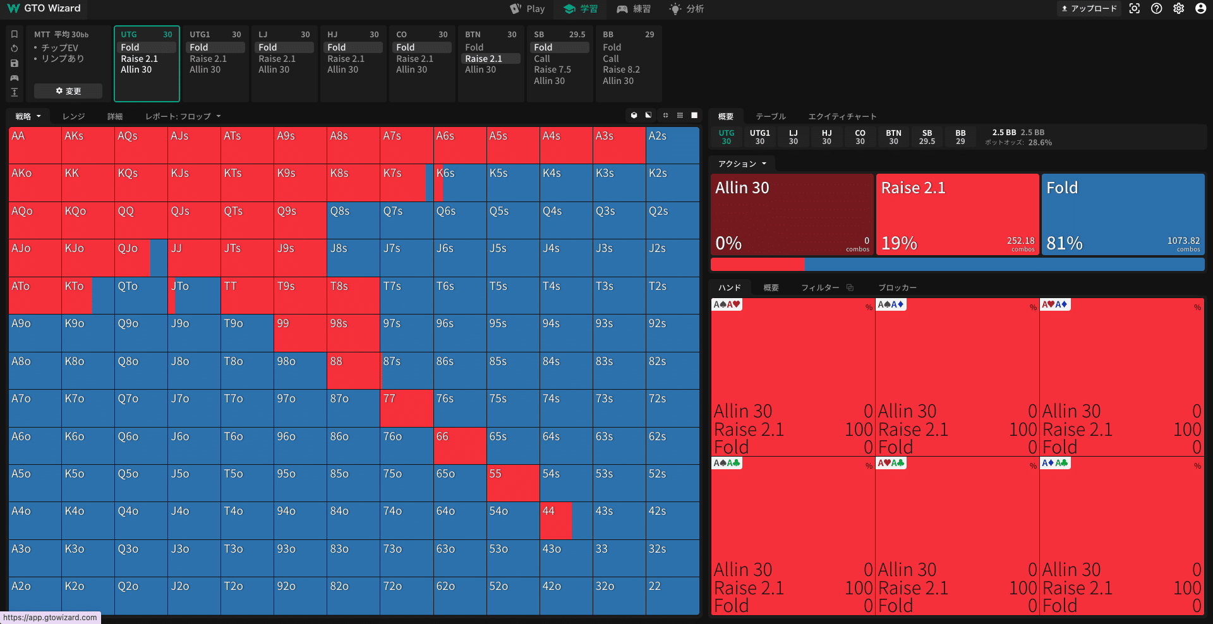The width and height of the screenshot is (1213, 624).
Task: Toggle the half-filled square contrast view
Action: (648, 116)
